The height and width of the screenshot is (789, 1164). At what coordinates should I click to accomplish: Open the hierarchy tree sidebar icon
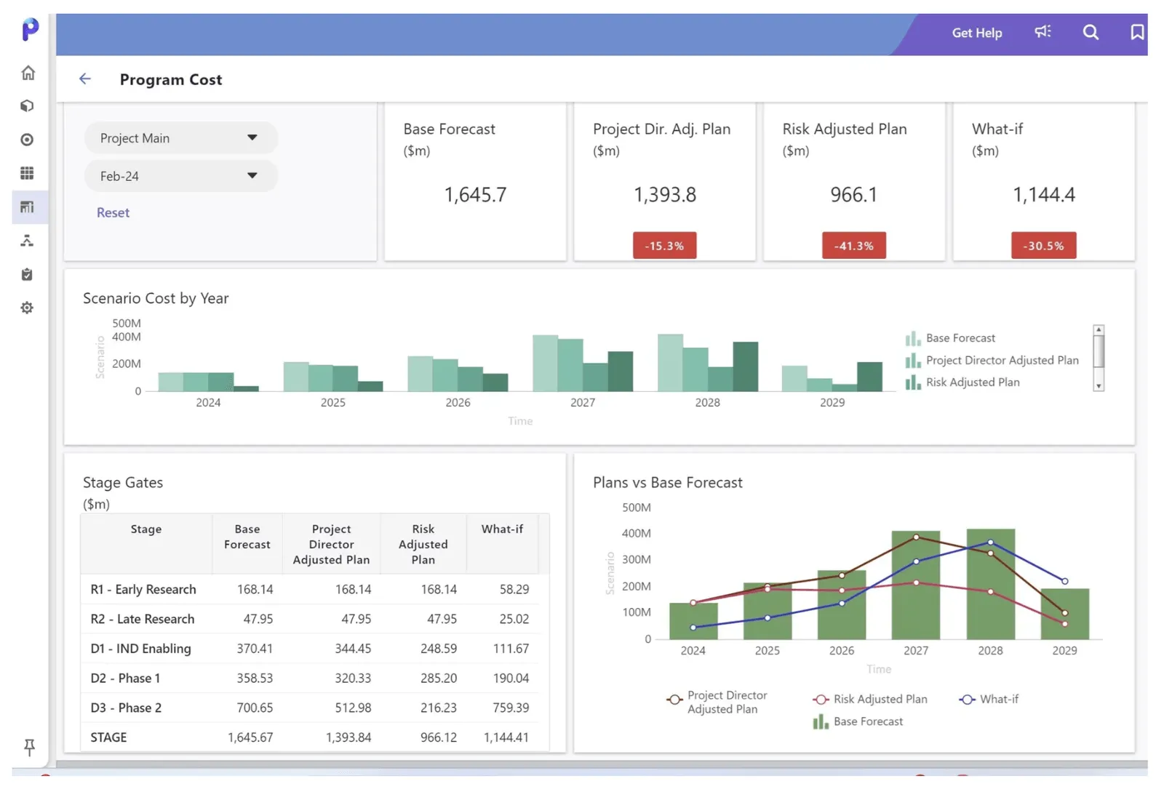(27, 241)
